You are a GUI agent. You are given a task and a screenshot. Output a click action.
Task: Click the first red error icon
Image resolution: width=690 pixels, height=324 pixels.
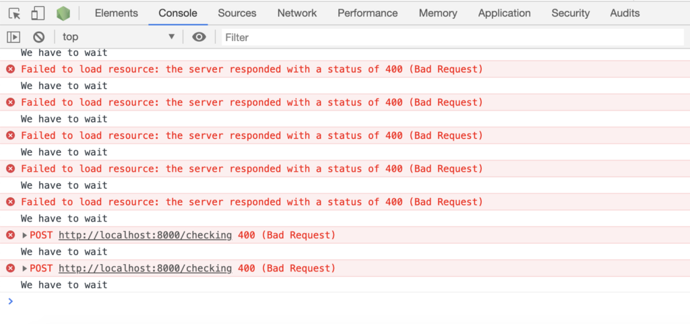point(11,69)
